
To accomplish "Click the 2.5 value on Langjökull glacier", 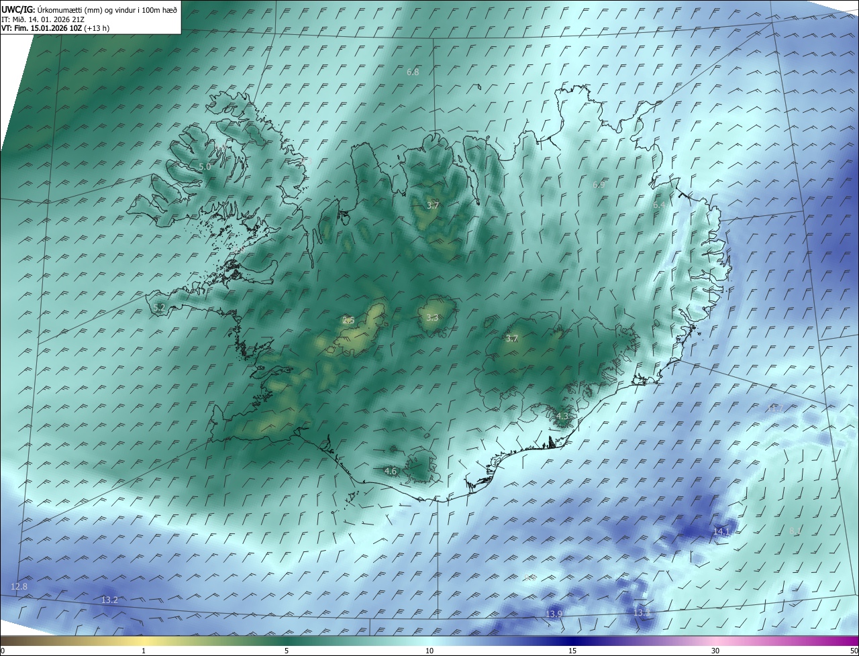I will (x=348, y=321).
